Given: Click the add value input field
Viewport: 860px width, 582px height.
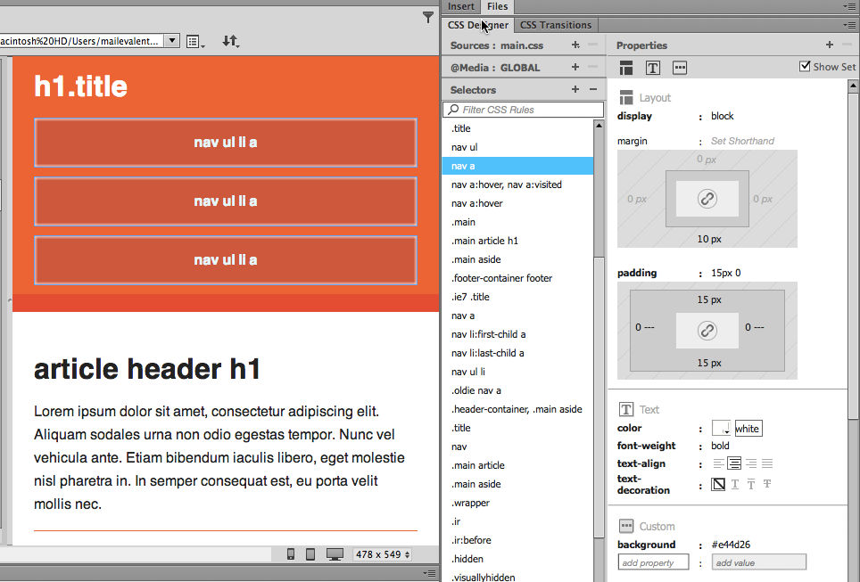Looking at the screenshot, I should (x=759, y=562).
